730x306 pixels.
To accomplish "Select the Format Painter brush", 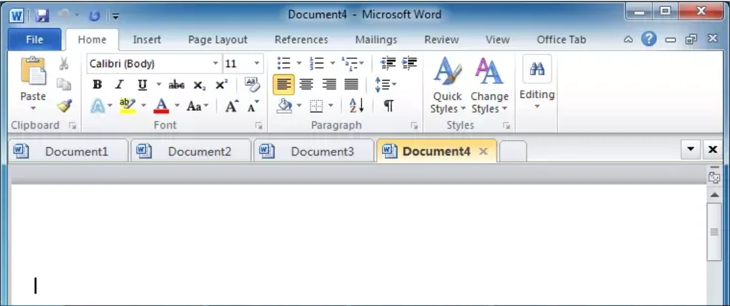I will [64, 106].
